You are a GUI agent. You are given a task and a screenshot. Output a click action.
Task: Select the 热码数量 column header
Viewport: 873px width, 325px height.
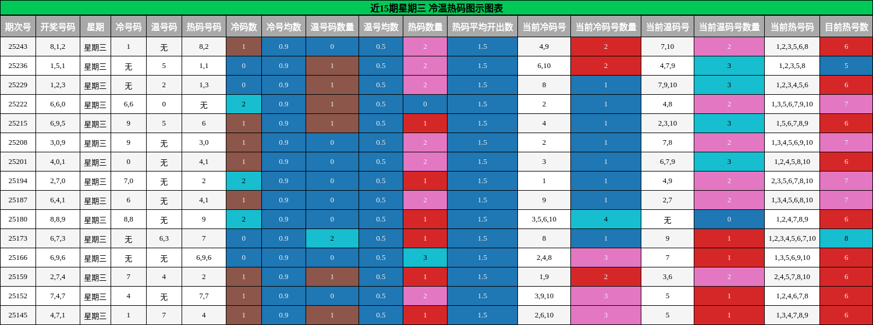[x=425, y=26]
